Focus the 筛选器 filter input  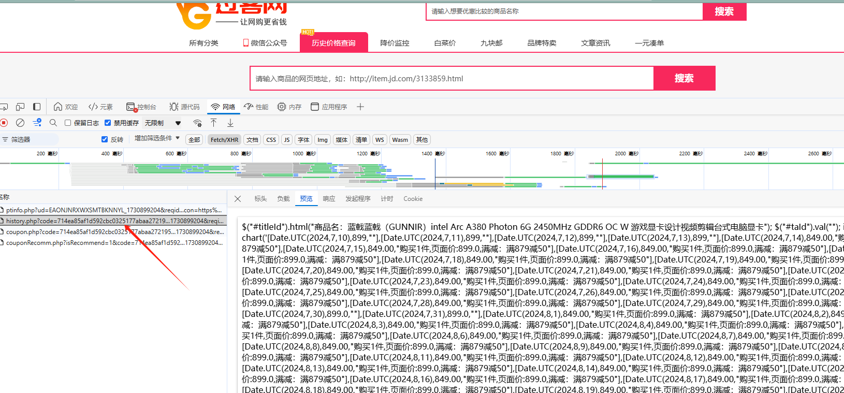[x=31, y=139]
